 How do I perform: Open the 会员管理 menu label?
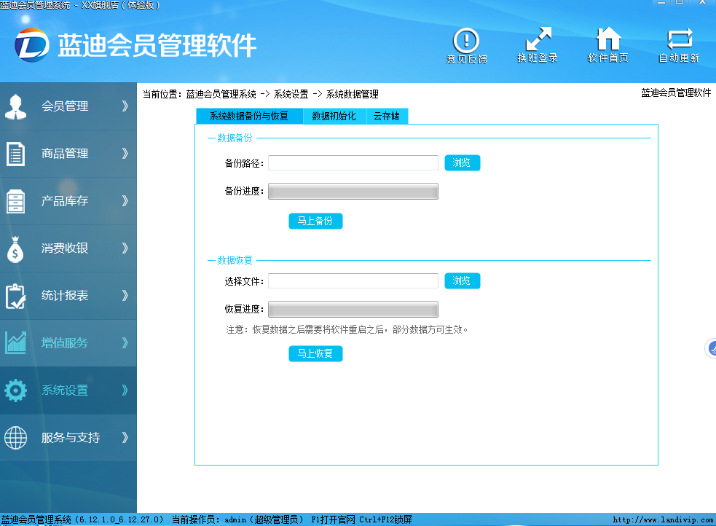pyautogui.click(x=65, y=106)
